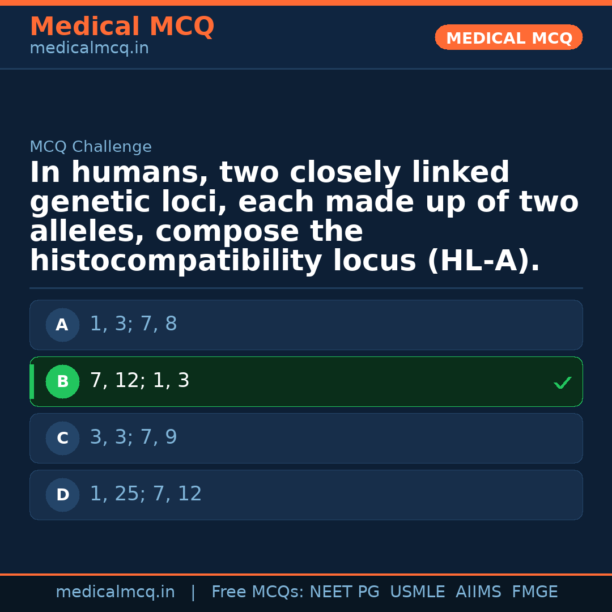This screenshot has height=612, width=612.
Task: Select the option D letter circle
Action: tap(62, 495)
